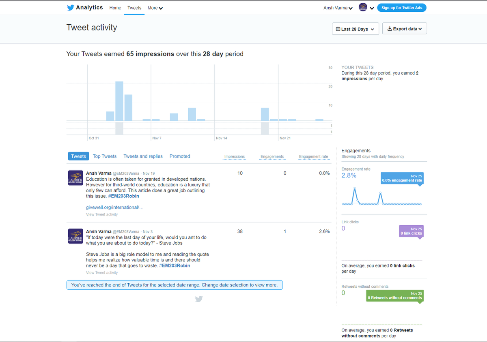Click the gray Twitter bird footer icon
Image resolution: width=487 pixels, height=342 pixels.
tap(198, 299)
